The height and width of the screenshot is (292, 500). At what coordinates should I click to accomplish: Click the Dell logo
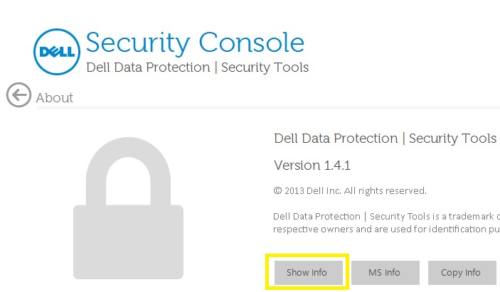click(x=56, y=52)
